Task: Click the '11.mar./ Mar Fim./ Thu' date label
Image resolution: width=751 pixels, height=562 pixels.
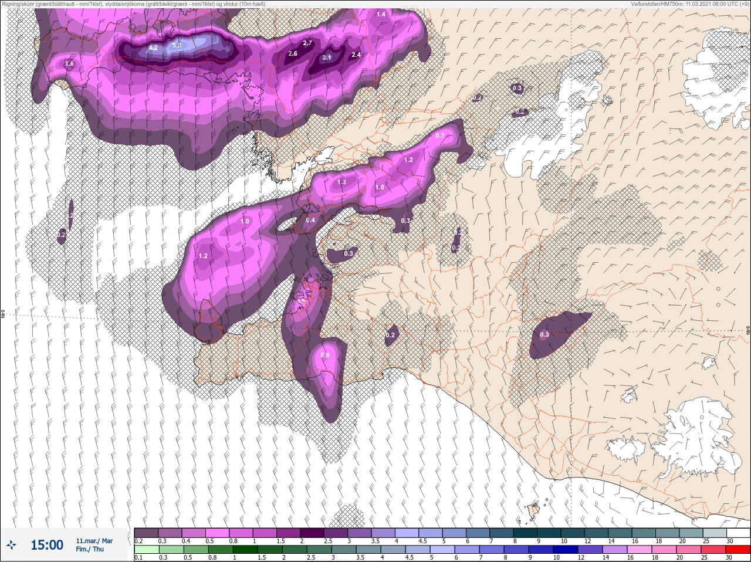Action: tap(94, 545)
